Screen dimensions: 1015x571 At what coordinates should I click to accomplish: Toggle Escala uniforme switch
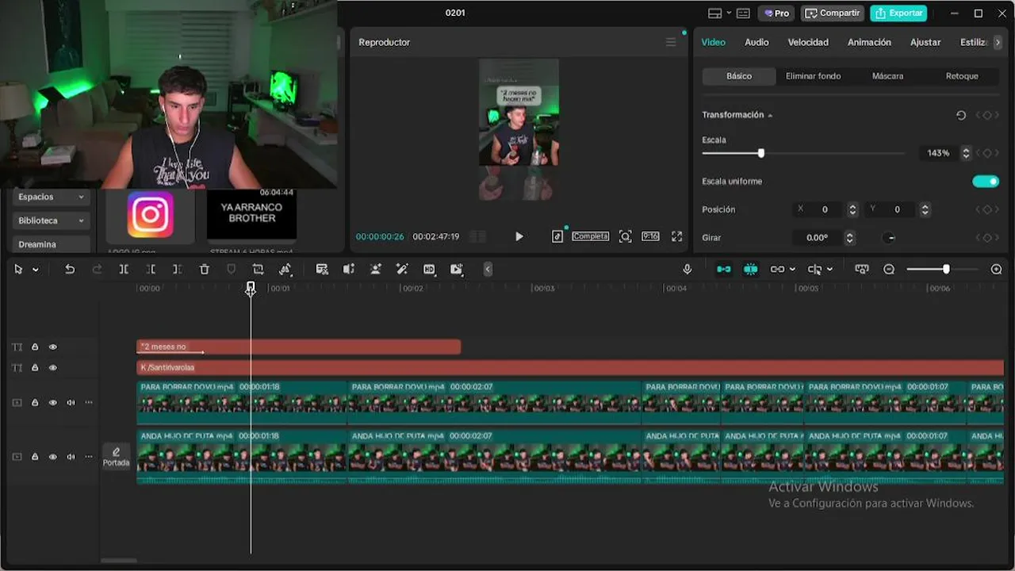pyautogui.click(x=986, y=182)
